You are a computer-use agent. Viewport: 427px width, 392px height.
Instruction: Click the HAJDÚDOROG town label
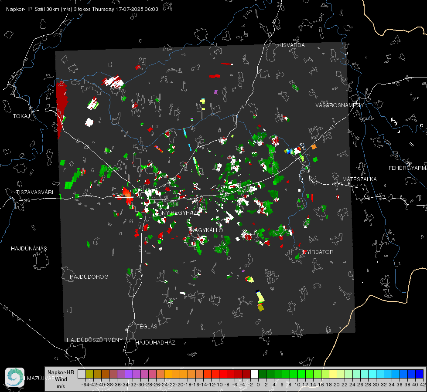click(89, 277)
